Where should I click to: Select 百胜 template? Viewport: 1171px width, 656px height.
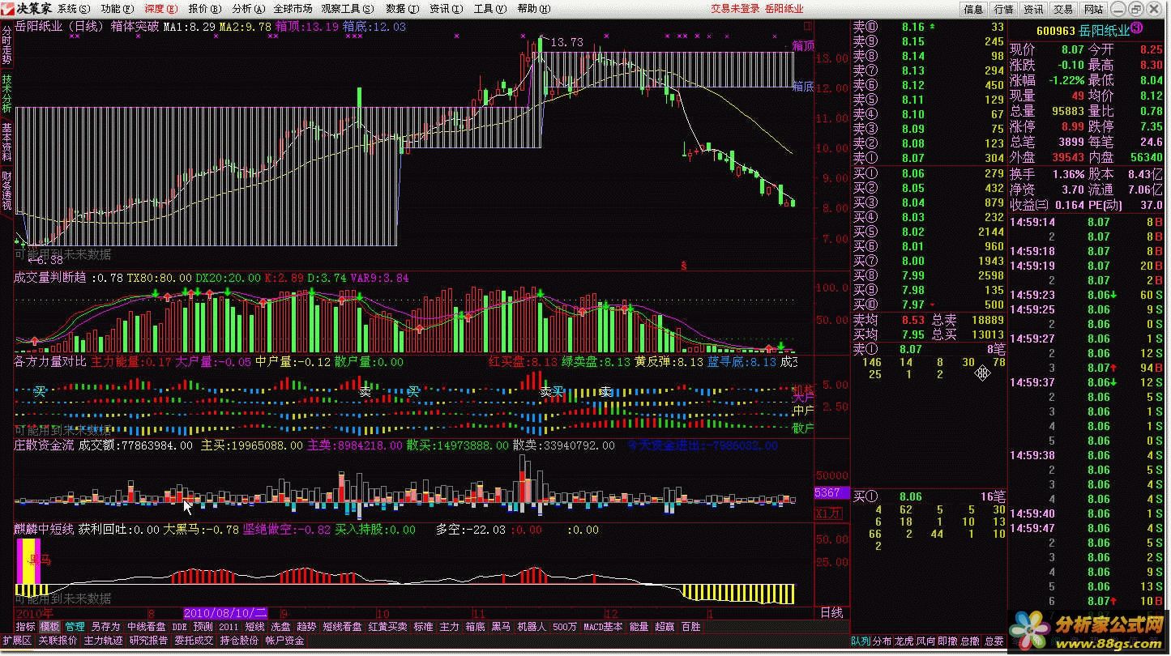tap(690, 627)
